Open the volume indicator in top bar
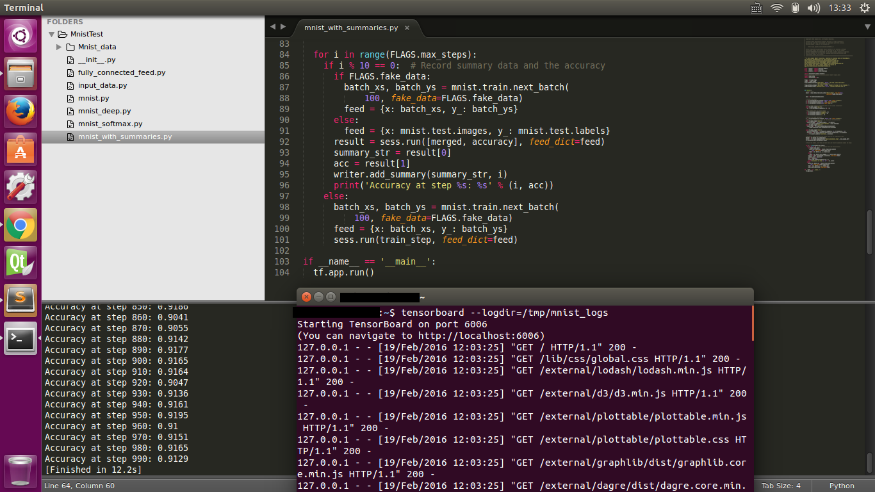The width and height of the screenshot is (875, 492). tap(814, 8)
